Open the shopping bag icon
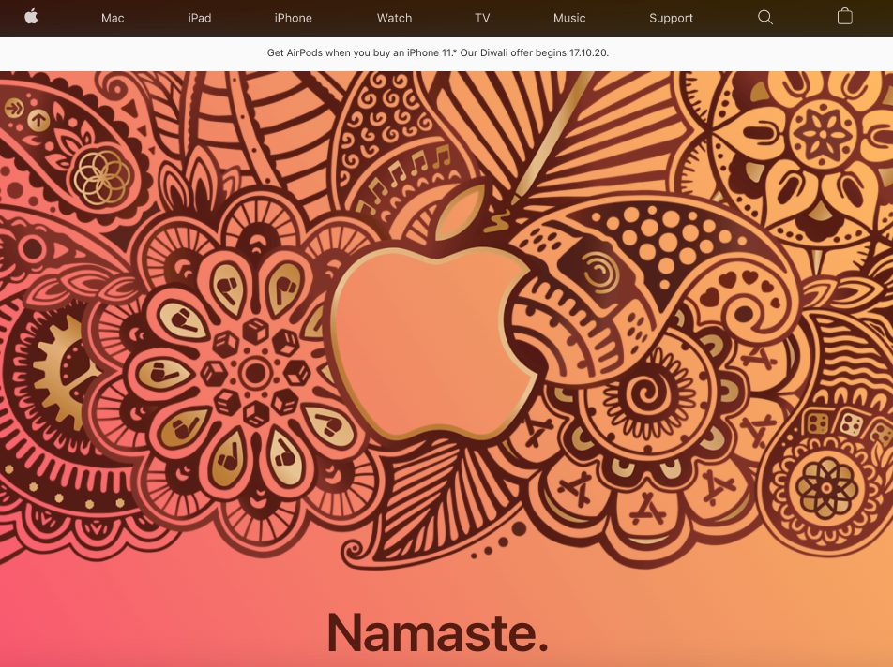The width and height of the screenshot is (893, 667). [844, 17]
